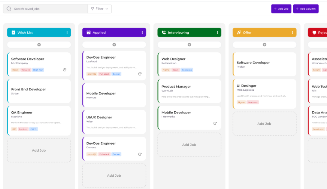Screen dimensions: 327x189
Task: Open the Interviewing column options menu
Action: [x=217, y=32]
